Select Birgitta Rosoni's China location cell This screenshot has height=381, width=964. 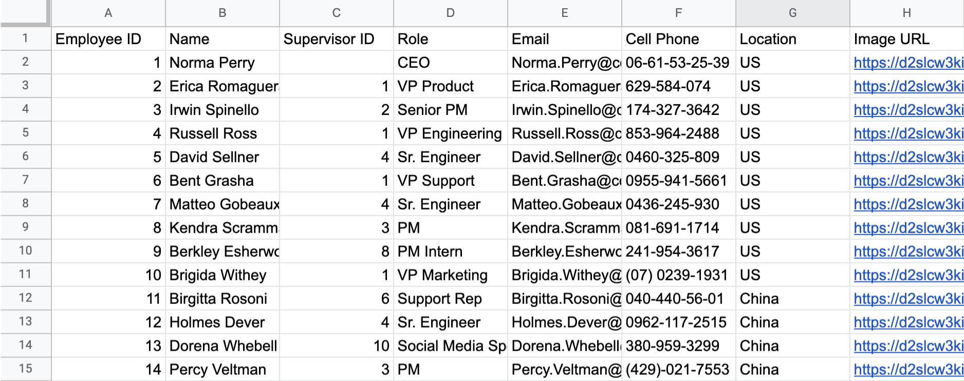pos(791,298)
